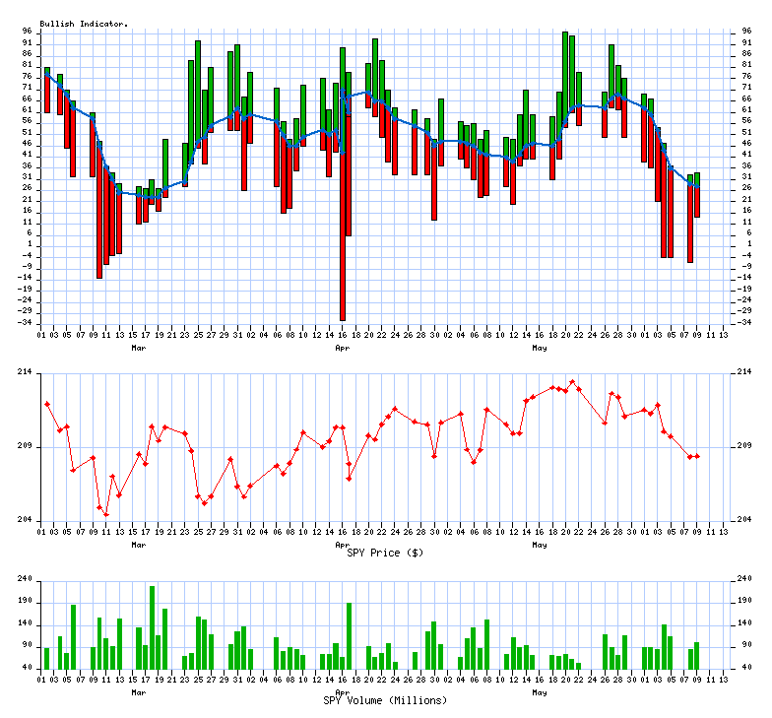This screenshot has width=772, height=718.
Task: Click the "-34" label on right bullish axis
Action: pos(745,322)
